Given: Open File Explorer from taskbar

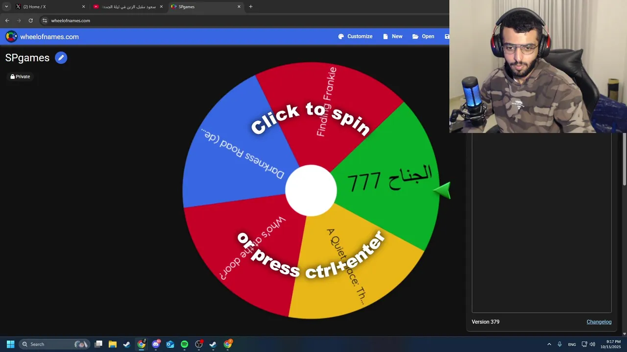Looking at the screenshot, I should coord(113,344).
